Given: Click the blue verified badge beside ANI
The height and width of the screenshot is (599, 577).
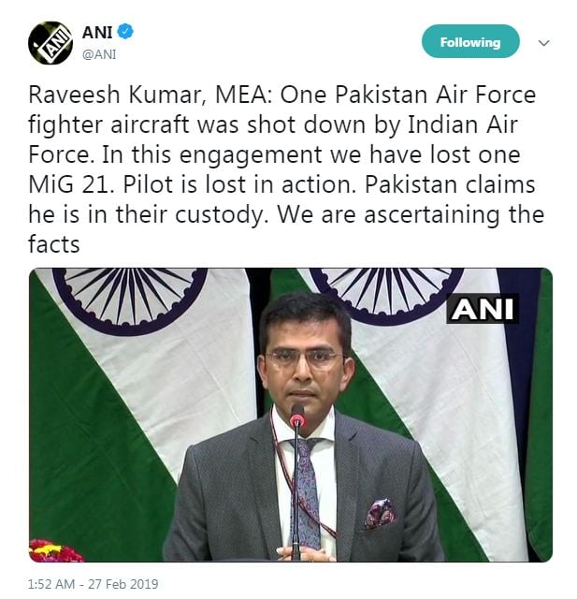Looking at the screenshot, I should [125, 32].
